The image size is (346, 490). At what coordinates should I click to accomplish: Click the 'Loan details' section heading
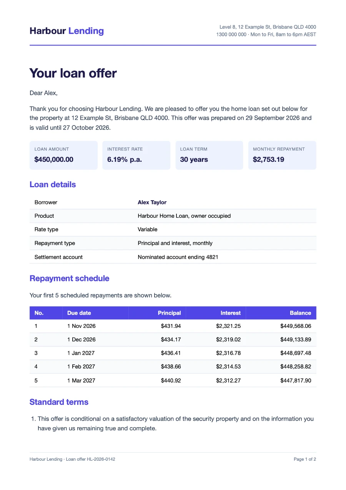click(53, 185)
